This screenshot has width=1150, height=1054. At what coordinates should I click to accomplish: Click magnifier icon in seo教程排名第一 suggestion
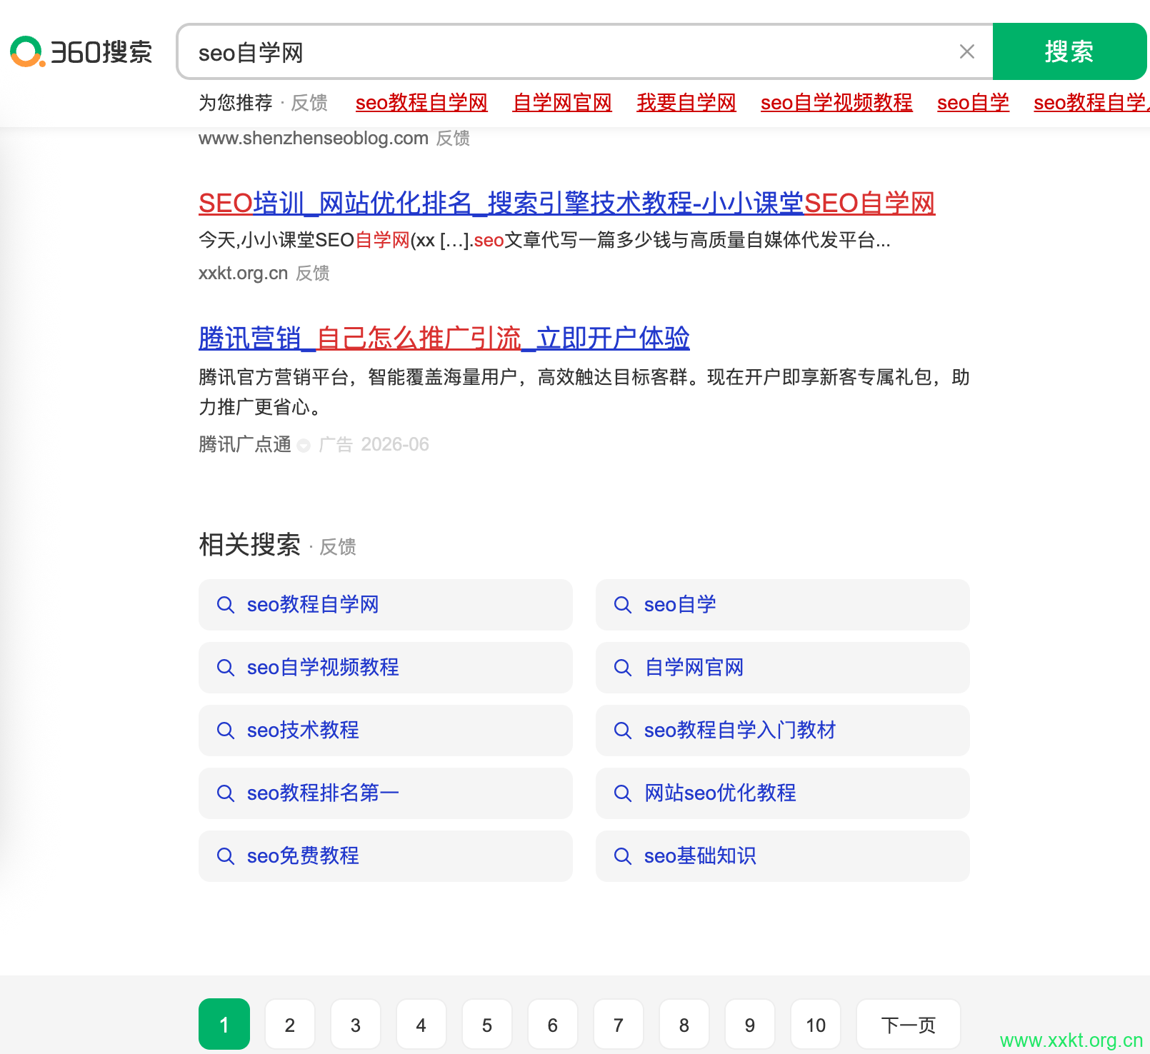[x=226, y=793]
